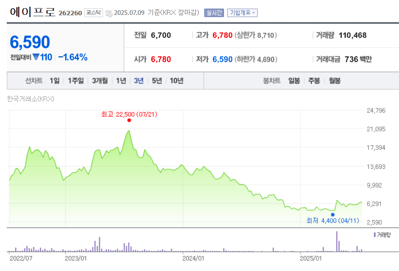Select the 1년 line chart tab

point(121,81)
